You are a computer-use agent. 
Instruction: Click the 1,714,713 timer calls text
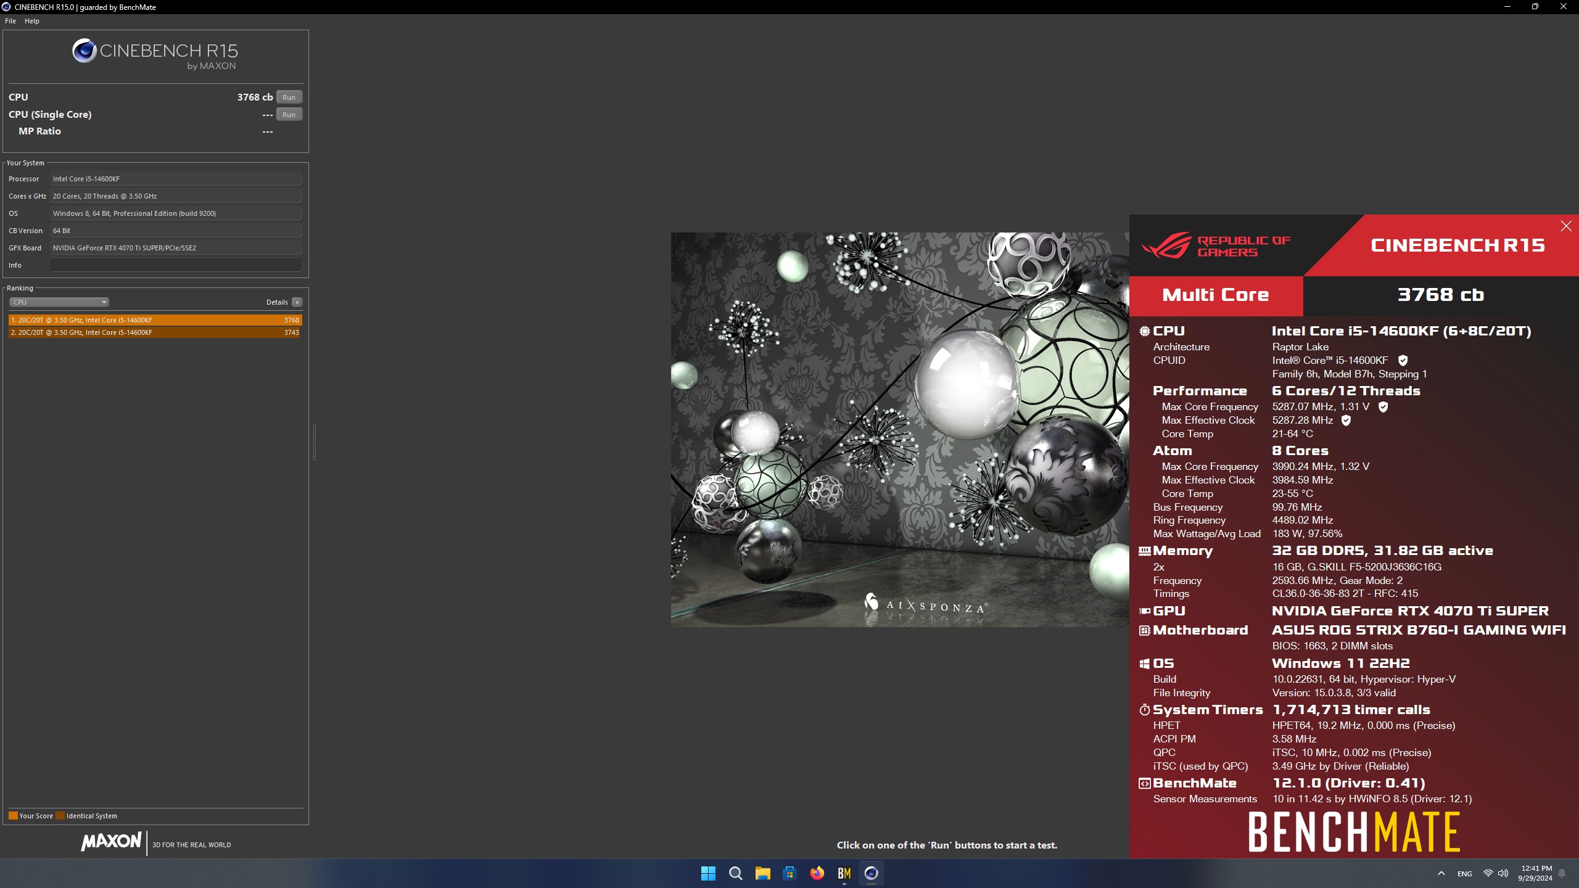(1351, 710)
